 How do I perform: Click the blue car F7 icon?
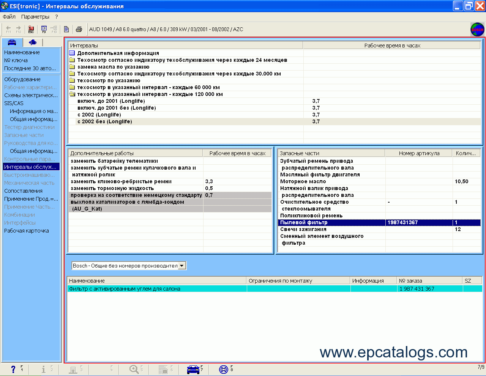coord(193,369)
